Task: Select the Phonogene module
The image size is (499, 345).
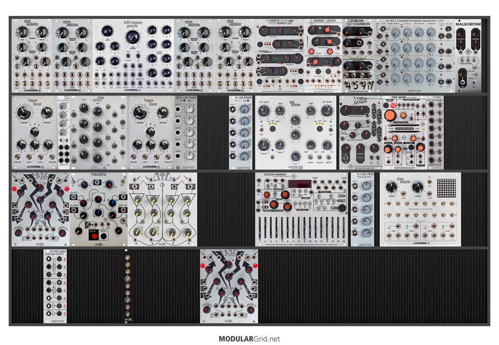Action: pos(99,209)
